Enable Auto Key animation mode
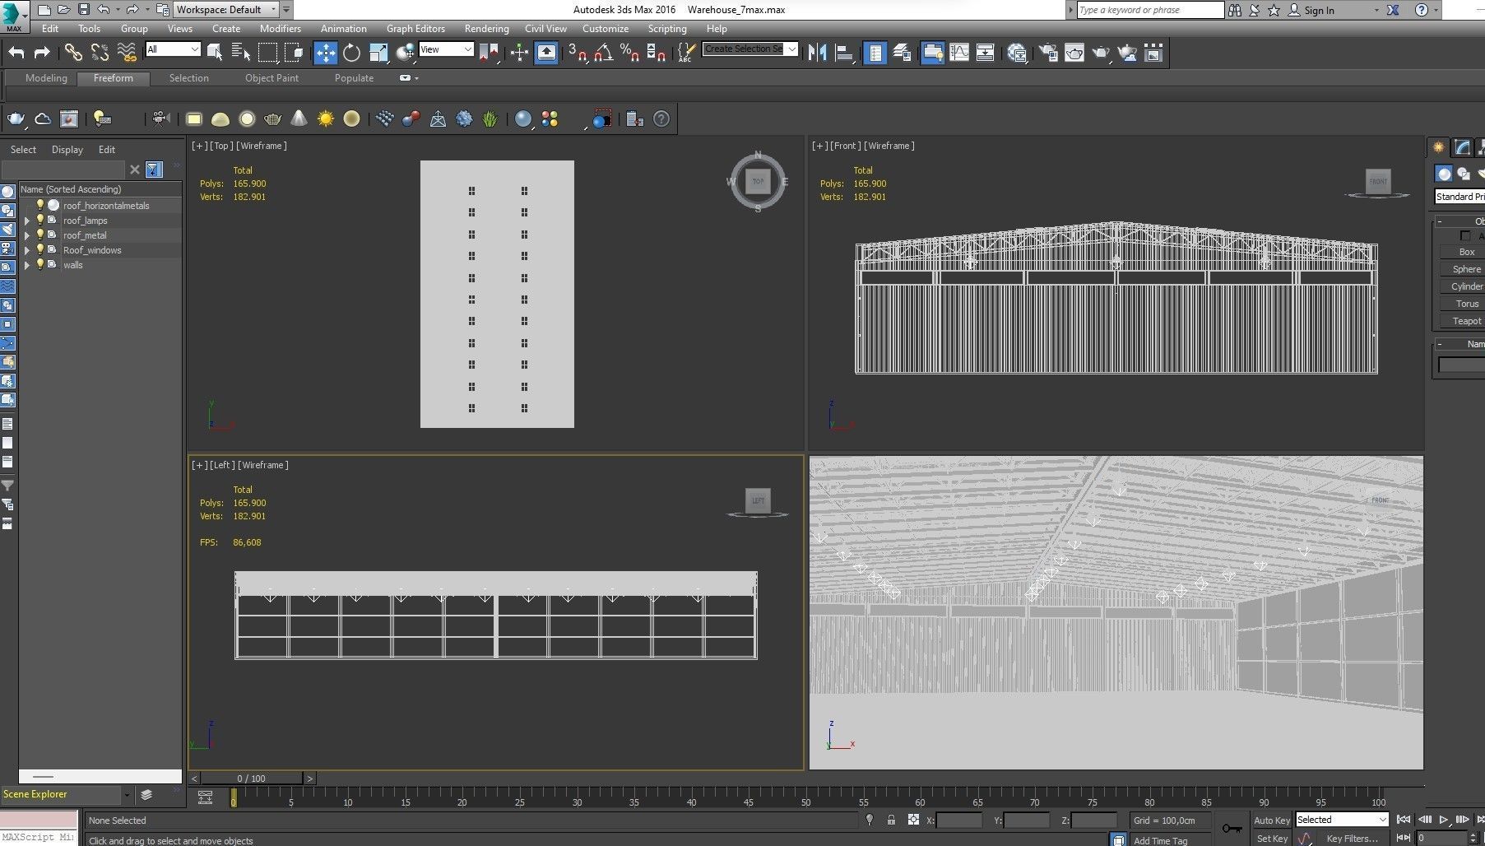The width and height of the screenshot is (1485, 846). coord(1271,820)
